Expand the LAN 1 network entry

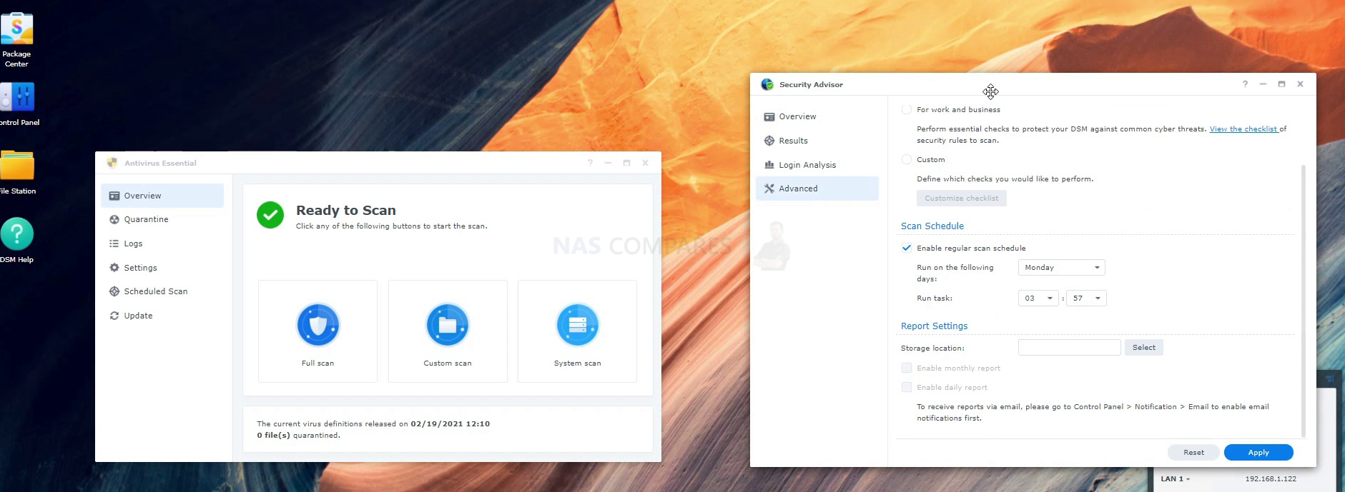(x=1176, y=479)
